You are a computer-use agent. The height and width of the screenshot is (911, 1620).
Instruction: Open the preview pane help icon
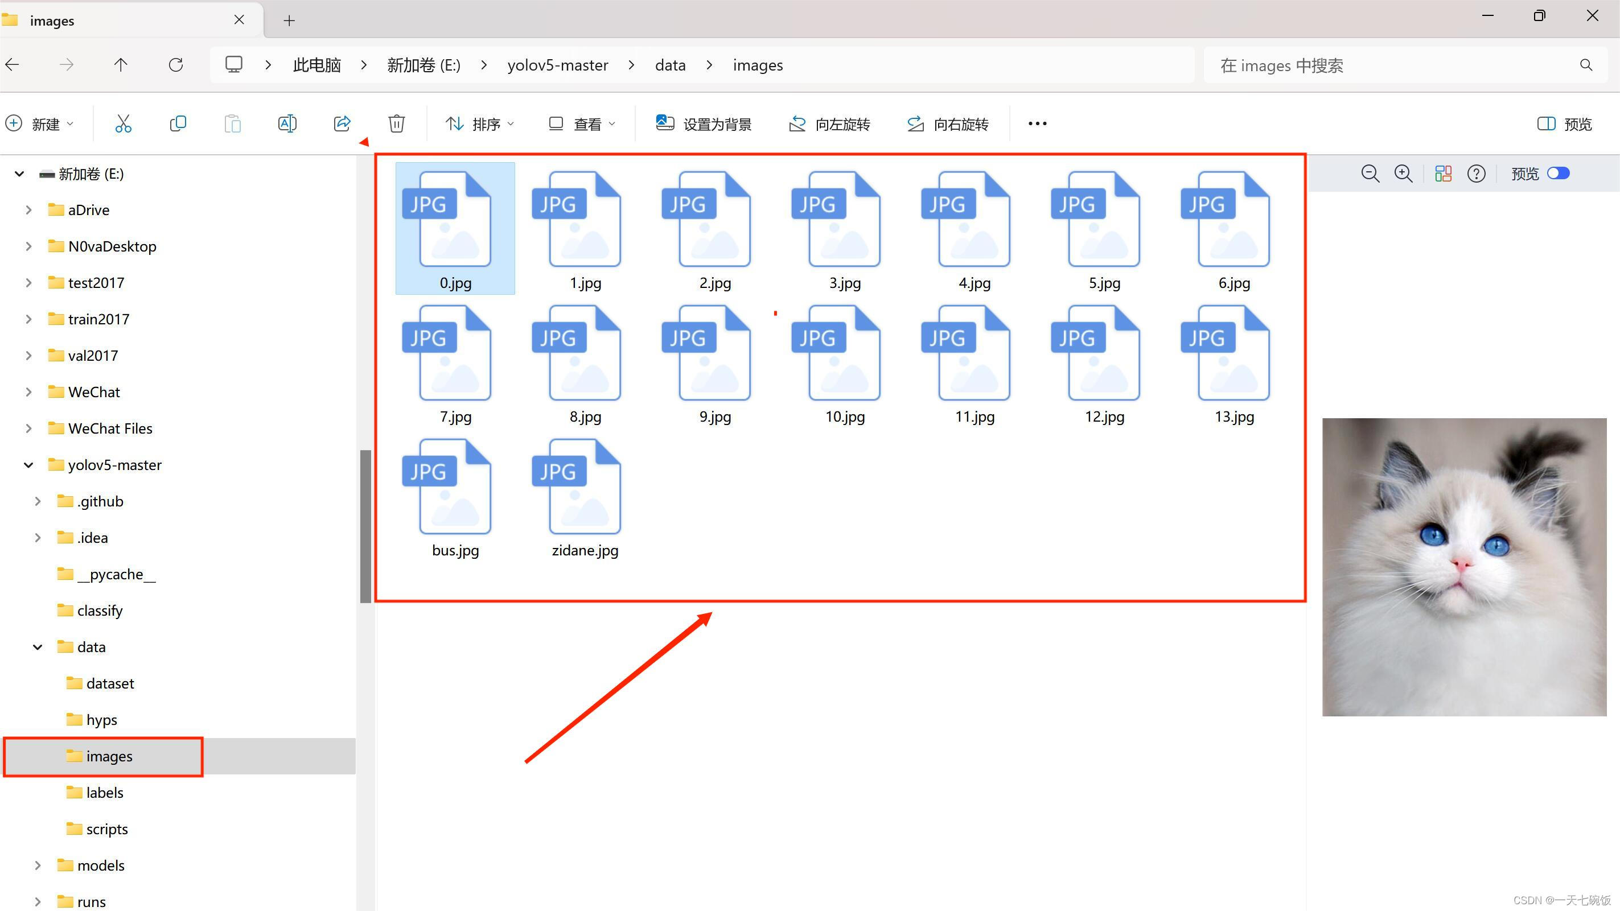click(1476, 174)
